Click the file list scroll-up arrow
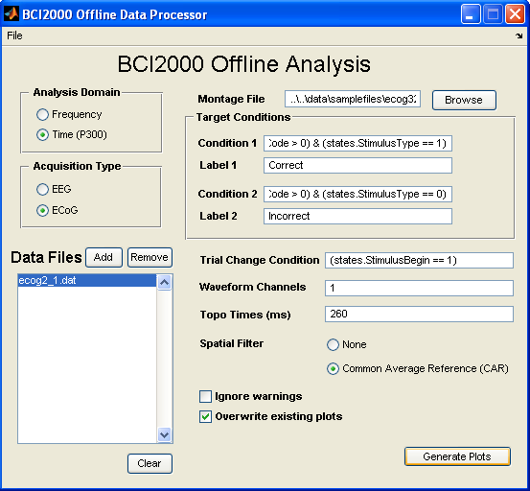 (x=165, y=282)
